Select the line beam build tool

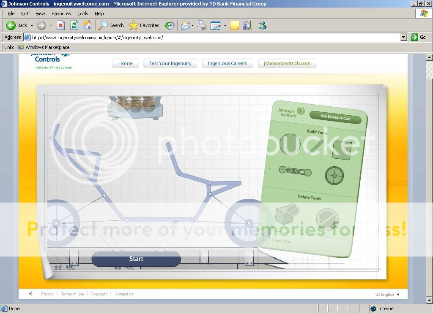point(315,147)
